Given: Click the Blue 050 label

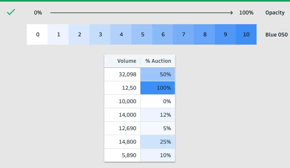Looking at the screenshot, I should [276, 35].
